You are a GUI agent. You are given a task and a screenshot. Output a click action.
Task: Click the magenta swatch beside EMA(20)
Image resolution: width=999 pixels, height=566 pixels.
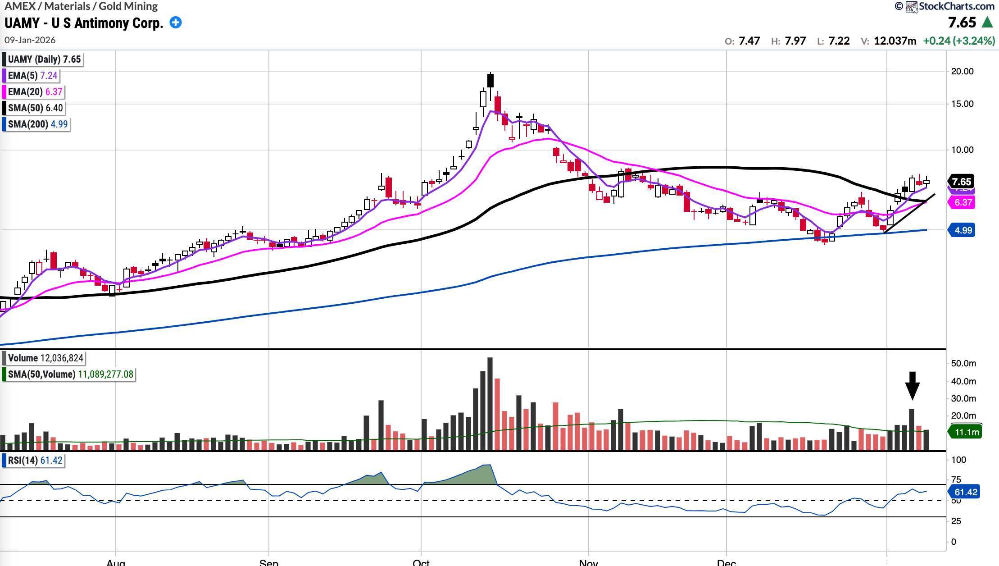[x=4, y=92]
